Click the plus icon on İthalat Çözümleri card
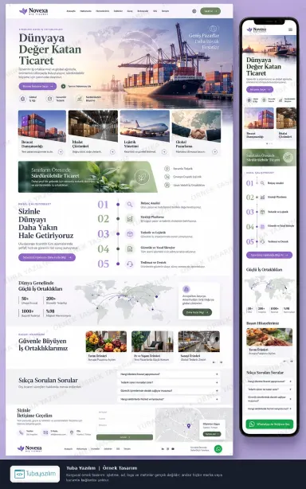Screen dimensions: 306x489 pyautogui.click(x=112, y=152)
